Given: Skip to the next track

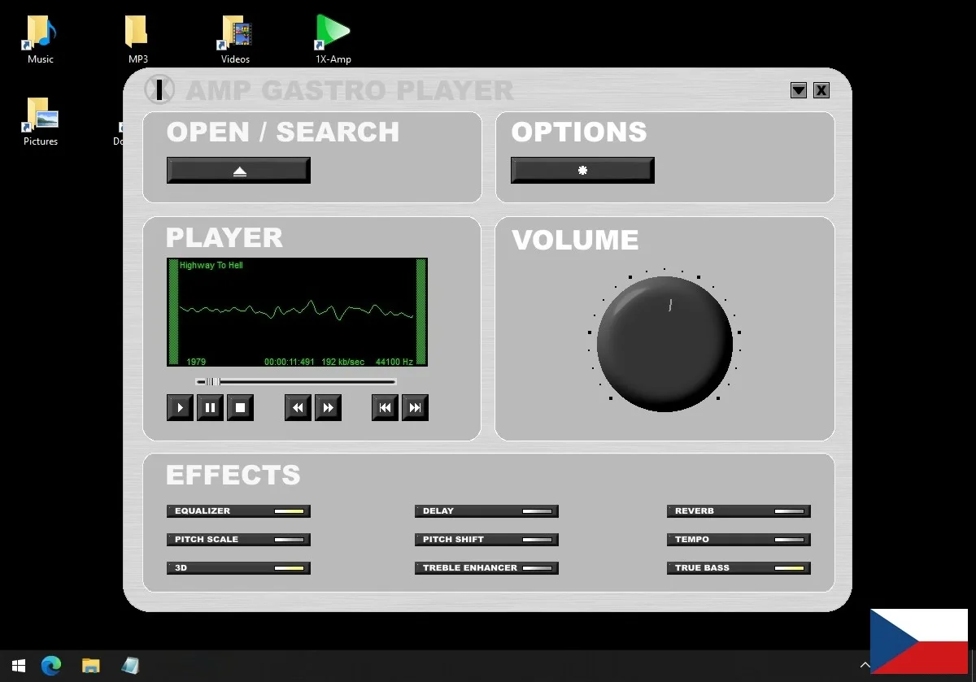Looking at the screenshot, I should click(415, 408).
